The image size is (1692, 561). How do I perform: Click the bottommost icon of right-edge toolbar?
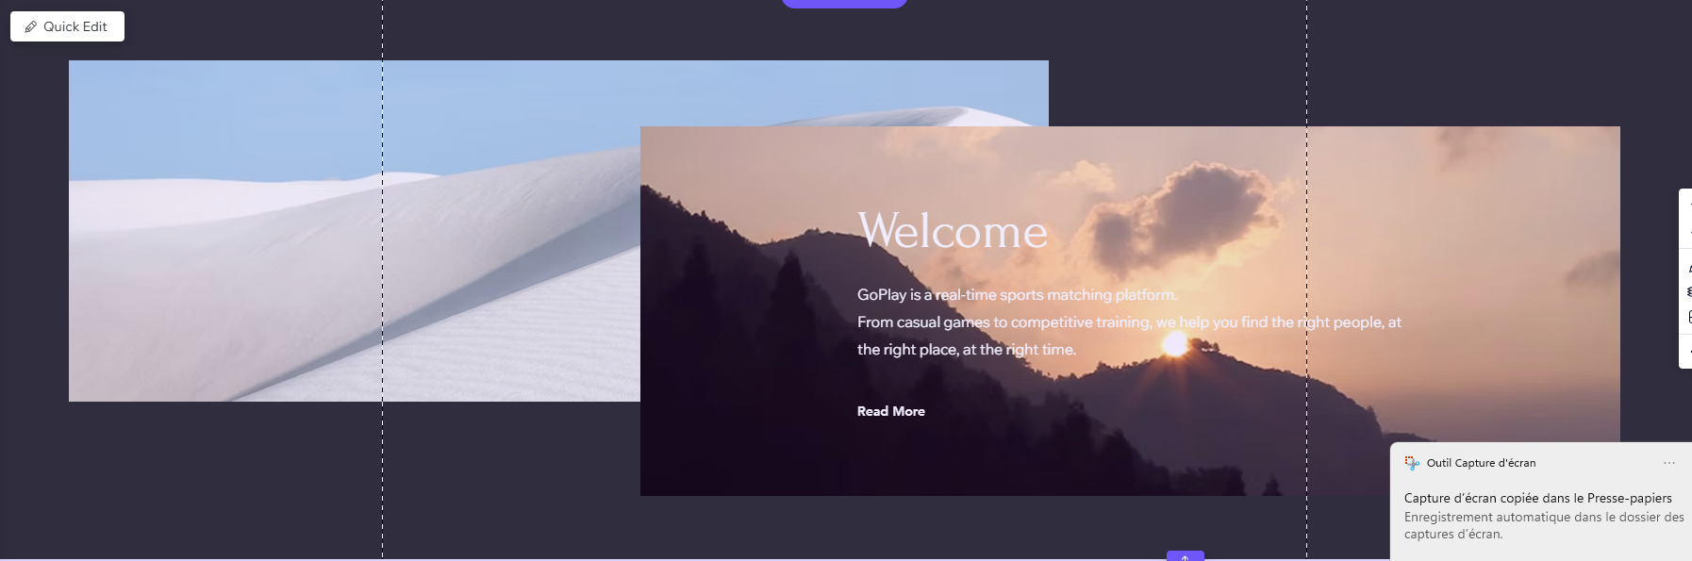click(x=1688, y=351)
